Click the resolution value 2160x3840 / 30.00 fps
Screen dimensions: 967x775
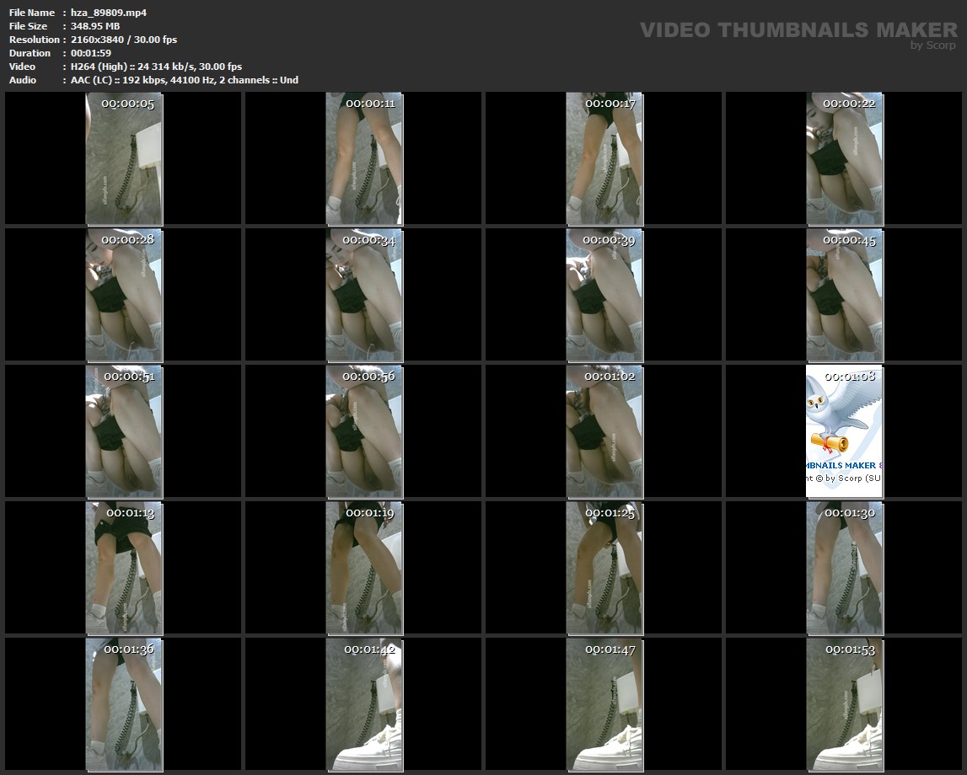coord(124,40)
